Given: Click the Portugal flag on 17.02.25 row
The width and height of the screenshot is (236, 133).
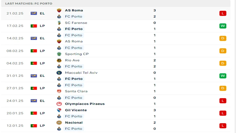Looking at the screenshot, I should pyautogui.click(x=34, y=26).
